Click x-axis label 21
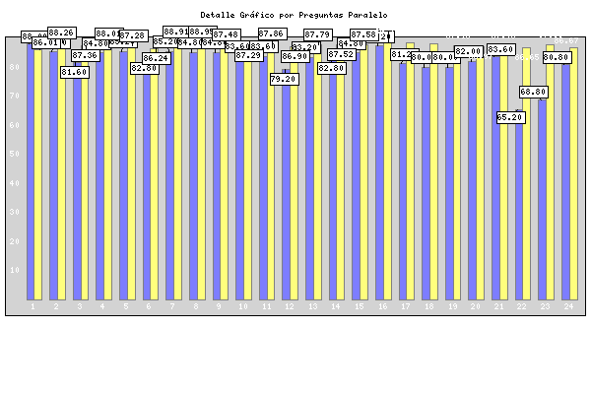Image resolution: width=591 pixels, height=394 pixels. click(x=498, y=306)
